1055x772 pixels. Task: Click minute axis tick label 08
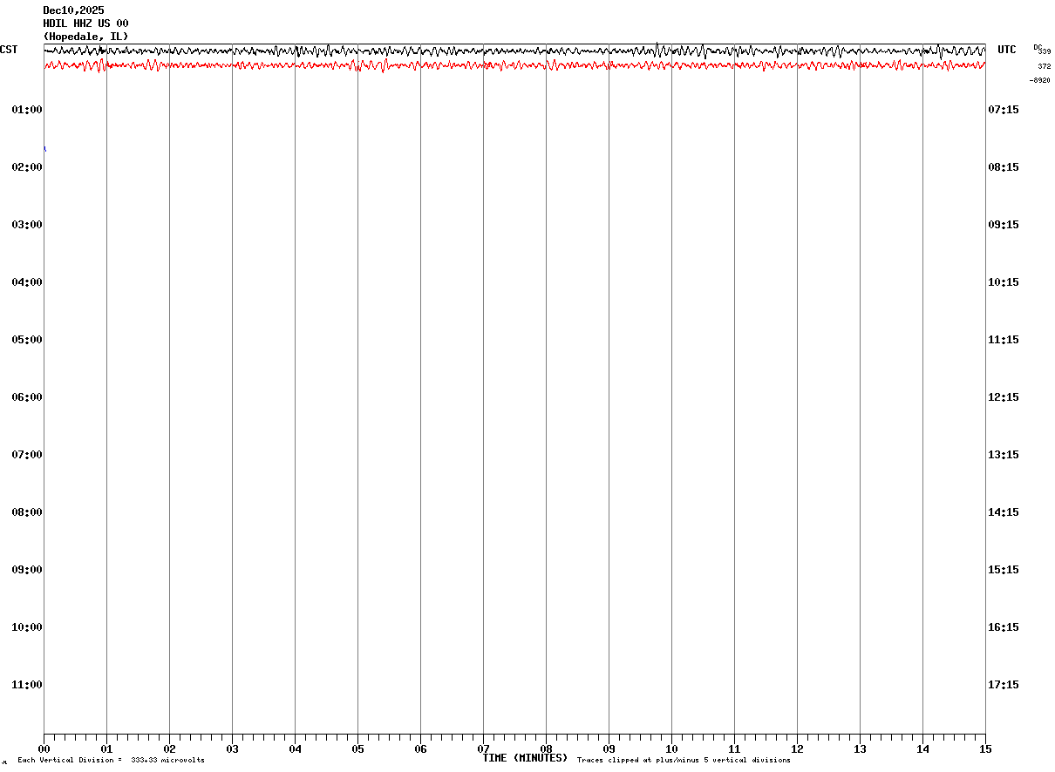[546, 749]
